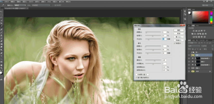Open the Window menu
This screenshot has height=104, width=214.
(x=62, y=2)
